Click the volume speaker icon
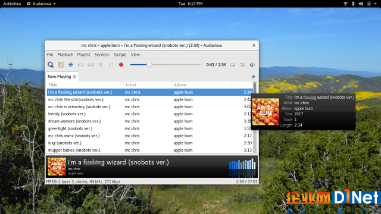This screenshot has width=381, height=214. pos(252,65)
